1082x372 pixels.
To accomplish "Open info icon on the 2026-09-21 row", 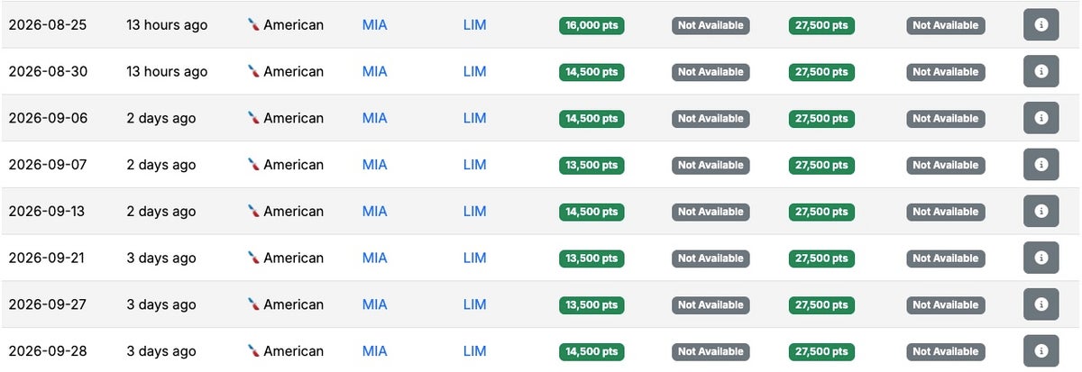I will tap(1041, 259).
